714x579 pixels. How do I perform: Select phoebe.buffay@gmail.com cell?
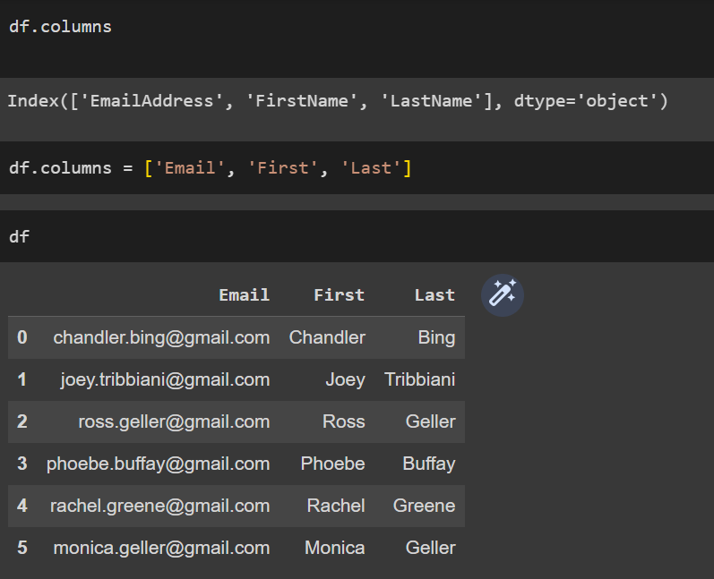(x=158, y=464)
